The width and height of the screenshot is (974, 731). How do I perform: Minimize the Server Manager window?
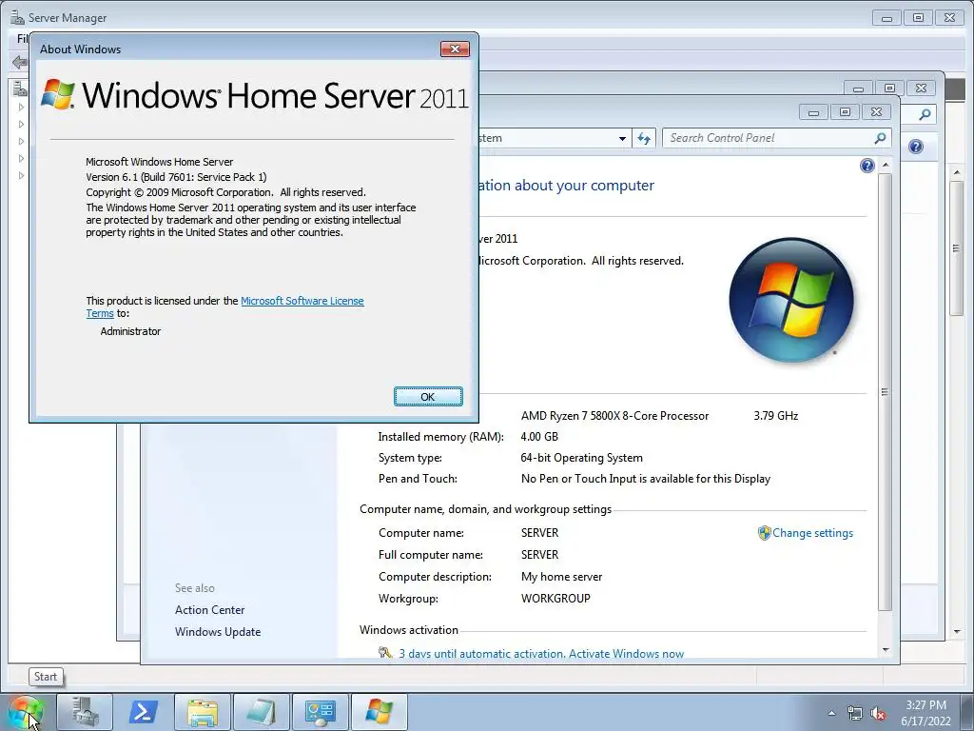(886, 18)
